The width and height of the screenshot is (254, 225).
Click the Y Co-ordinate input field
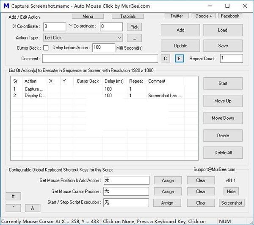pos(111,27)
